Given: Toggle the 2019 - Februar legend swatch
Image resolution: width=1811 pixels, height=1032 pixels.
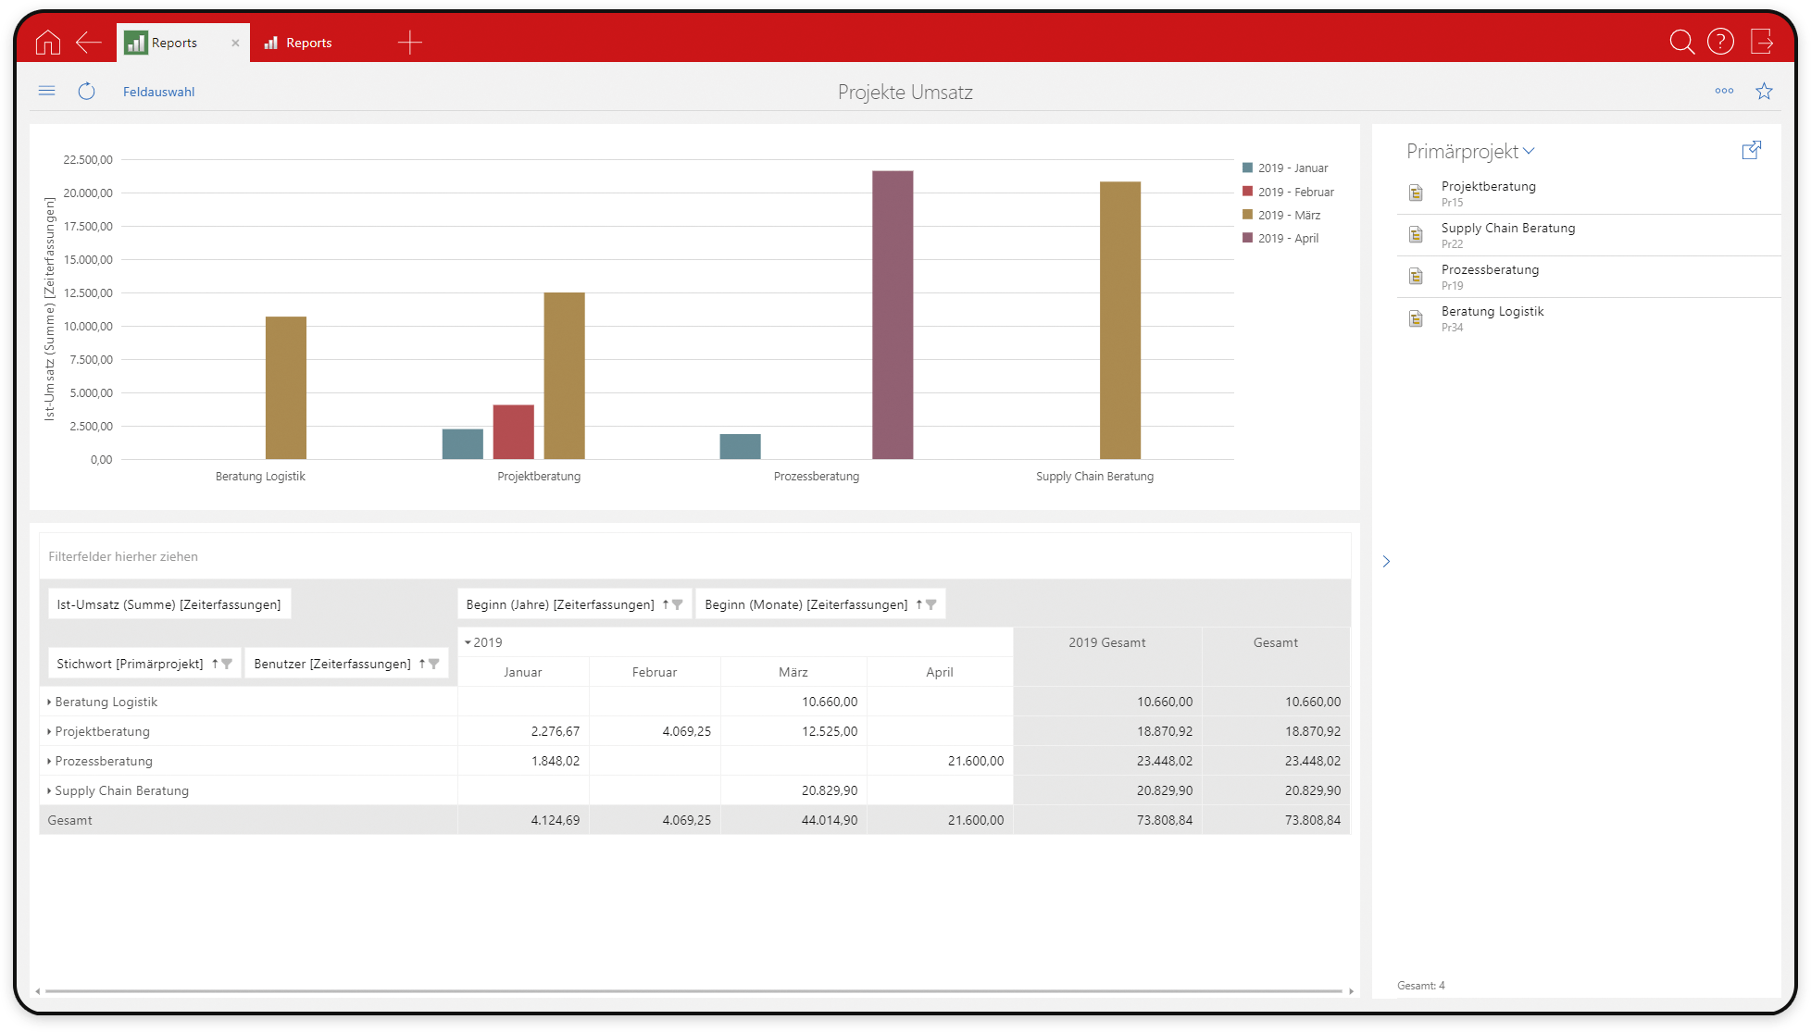Looking at the screenshot, I should click(x=1247, y=192).
